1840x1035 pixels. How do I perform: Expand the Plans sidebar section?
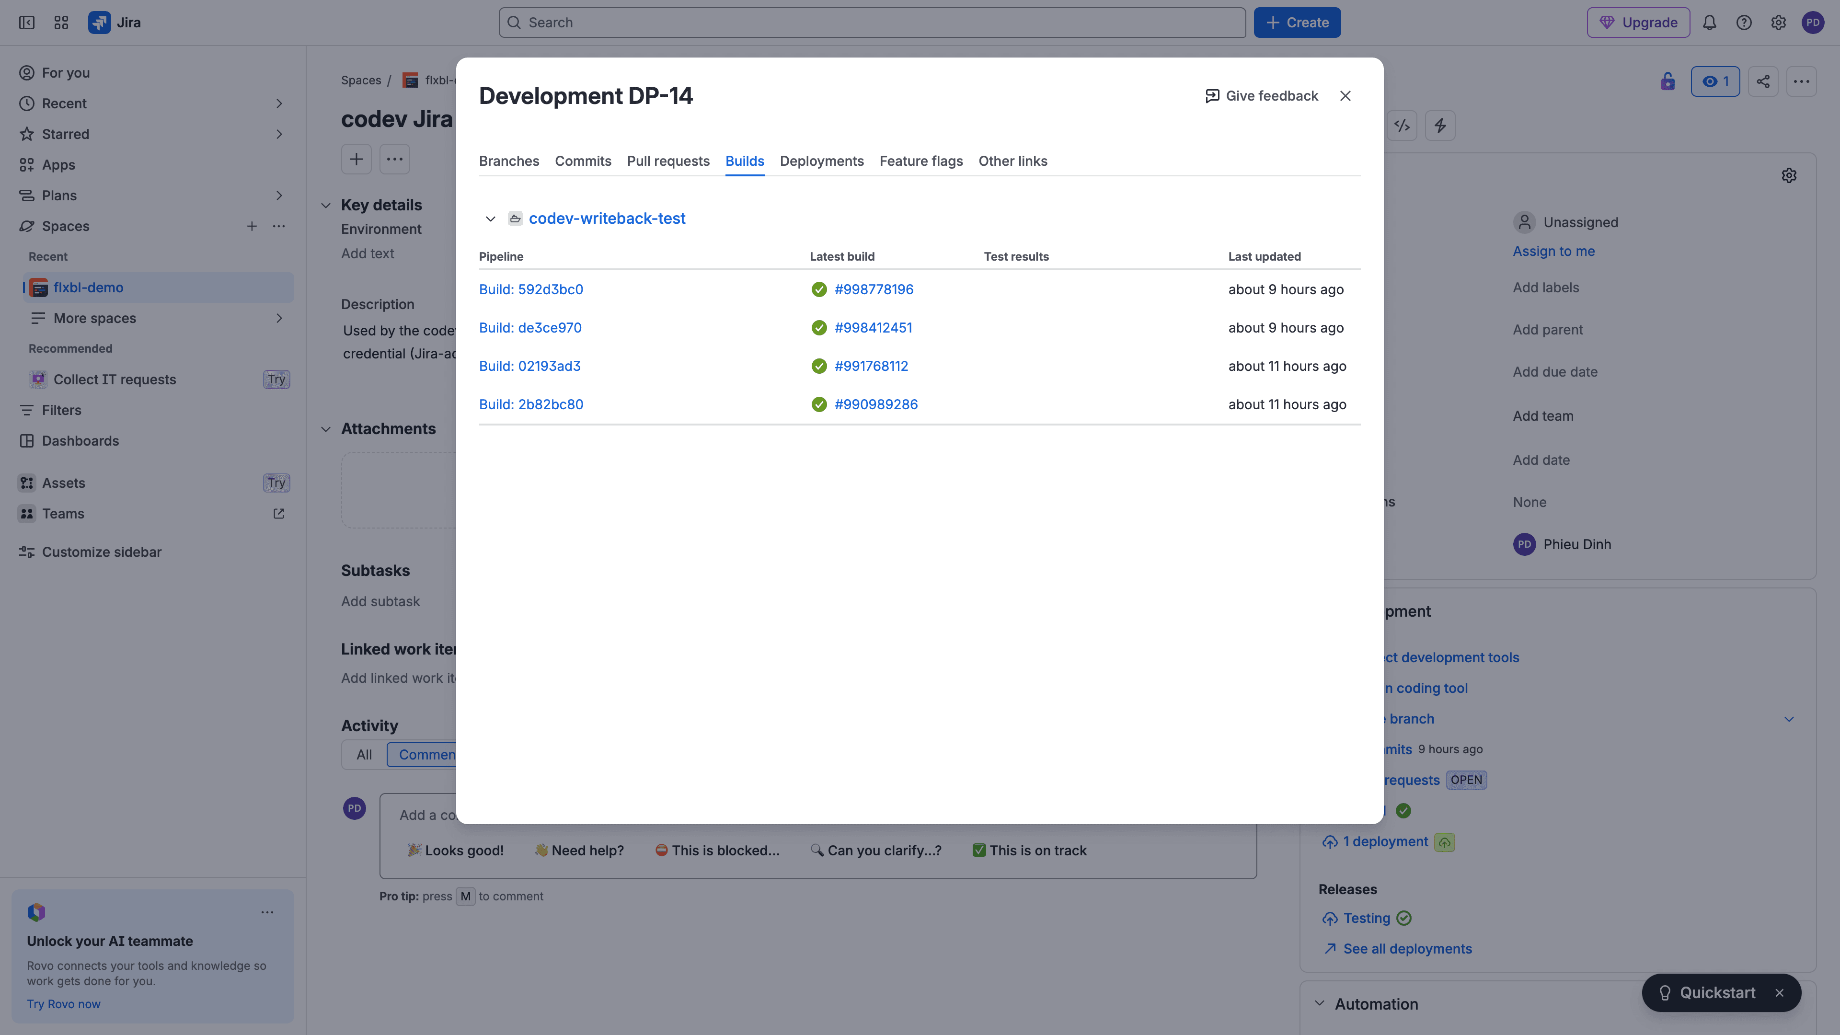click(279, 195)
